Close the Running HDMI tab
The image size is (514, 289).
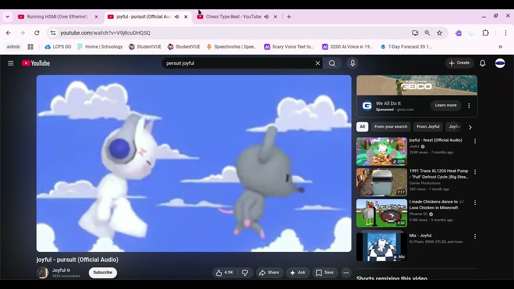pos(96,17)
